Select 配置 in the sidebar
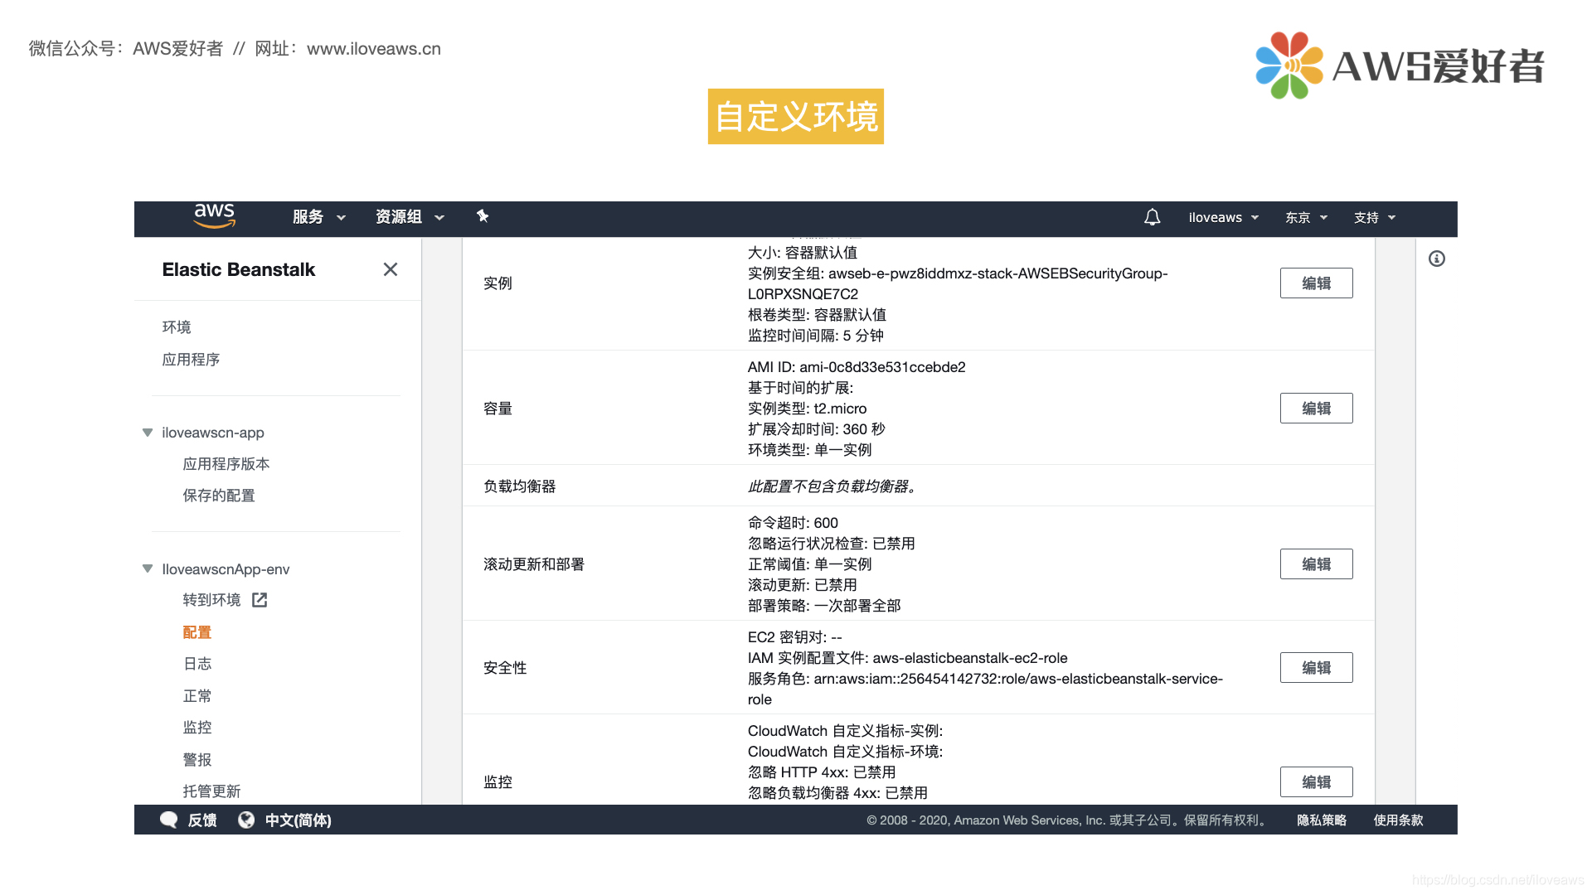 (x=197, y=632)
